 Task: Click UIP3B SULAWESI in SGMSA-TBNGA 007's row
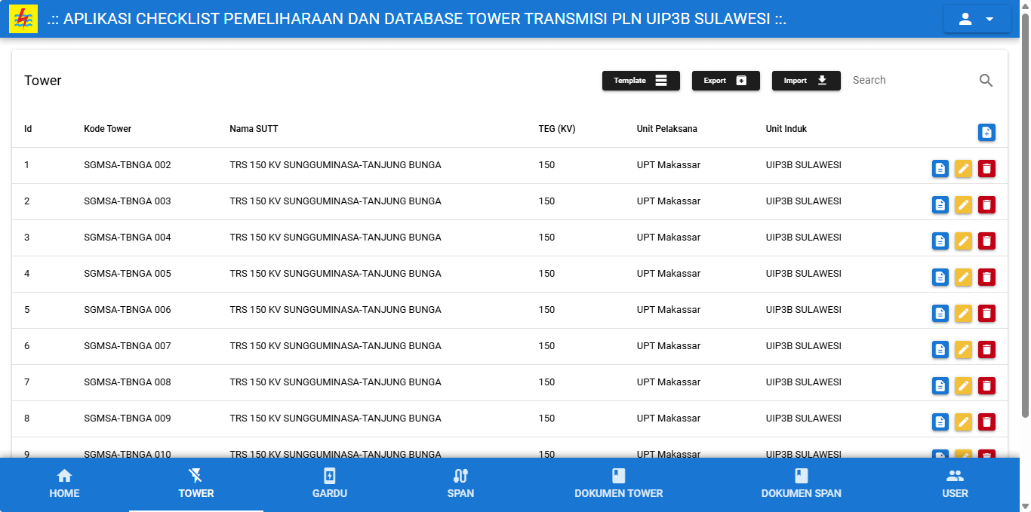[x=803, y=346]
